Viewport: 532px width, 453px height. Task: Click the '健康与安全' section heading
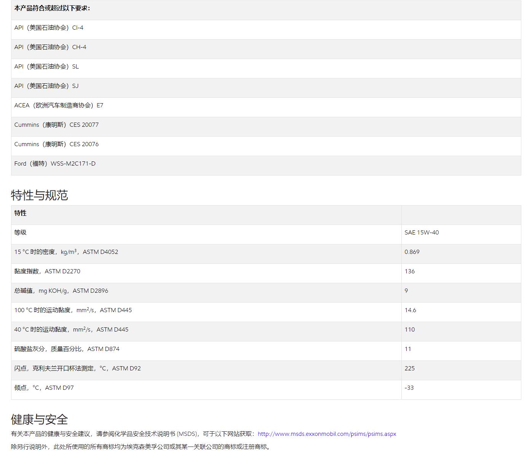pyautogui.click(x=39, y=420)
